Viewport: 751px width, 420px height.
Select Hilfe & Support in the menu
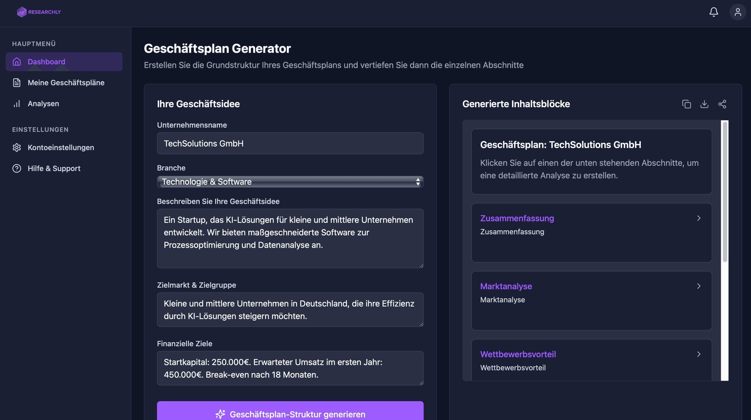click(x=54, y=168)
